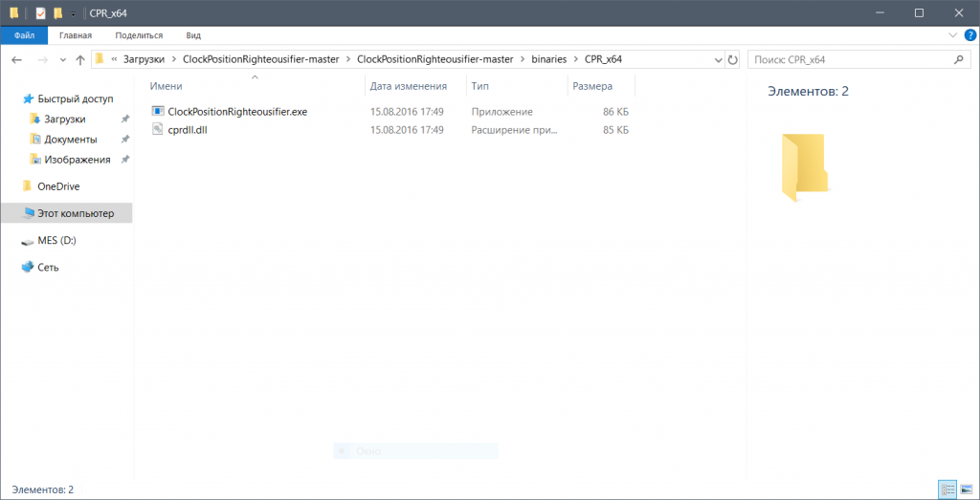
Task: Sort files by Дата изменения column
Action: click(x=408, y=86)
